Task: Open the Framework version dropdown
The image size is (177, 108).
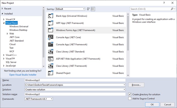Action: tap(39, 99)
